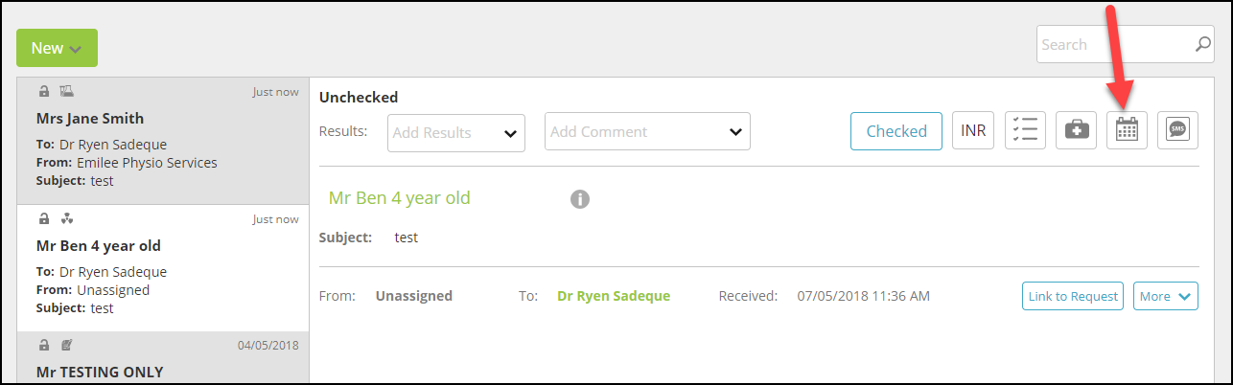Click the info icon beside Mr Ben
Viewport: 1233px width, 385px height.
tap(579, 199)
